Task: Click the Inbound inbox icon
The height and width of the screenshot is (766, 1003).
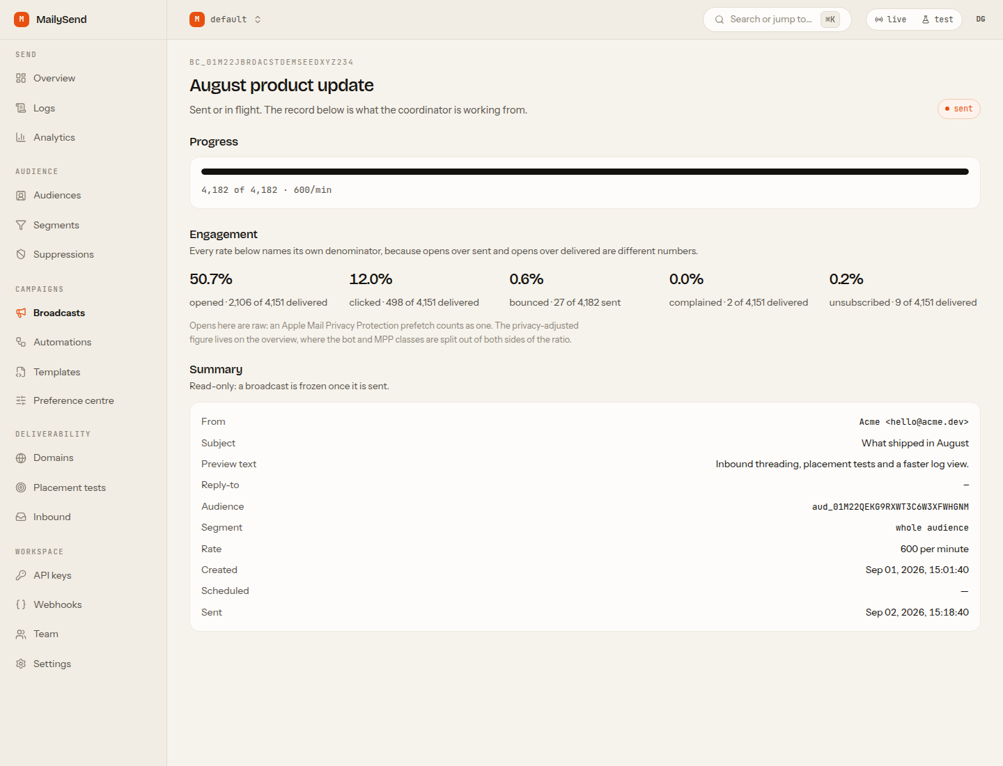Action: pyautogui.click(x=21, y=517)
